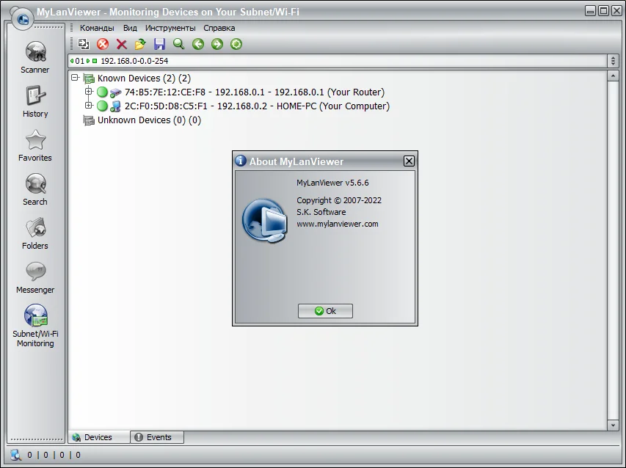The image size is (626, 468).
Task: Click the open folder toolbar icon
Action: [140, 44]
